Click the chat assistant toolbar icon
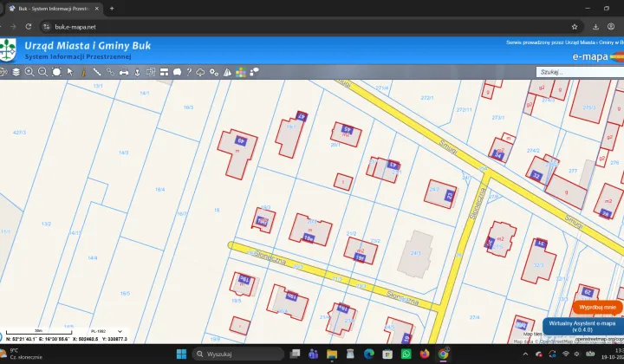 point(254,72)
